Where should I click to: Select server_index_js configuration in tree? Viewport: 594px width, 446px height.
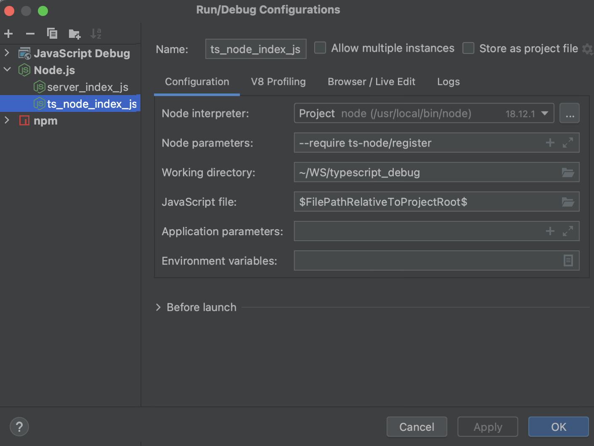[x=88, y=87]
